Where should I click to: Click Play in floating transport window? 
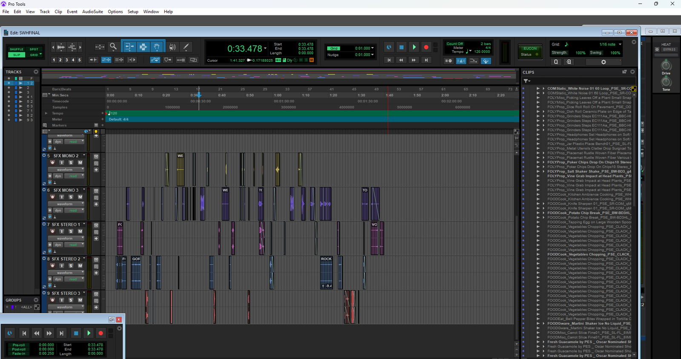click(89, 333)
